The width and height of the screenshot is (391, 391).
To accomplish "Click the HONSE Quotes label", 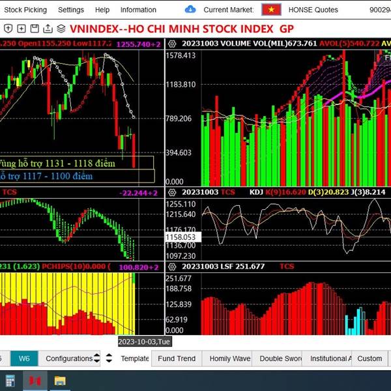I will pyautogui.click(x=313, y=10).
